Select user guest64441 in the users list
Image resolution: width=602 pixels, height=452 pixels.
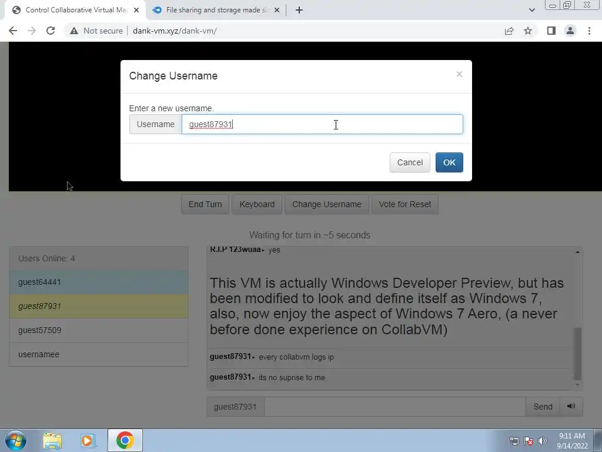click(x=99, y=282)
